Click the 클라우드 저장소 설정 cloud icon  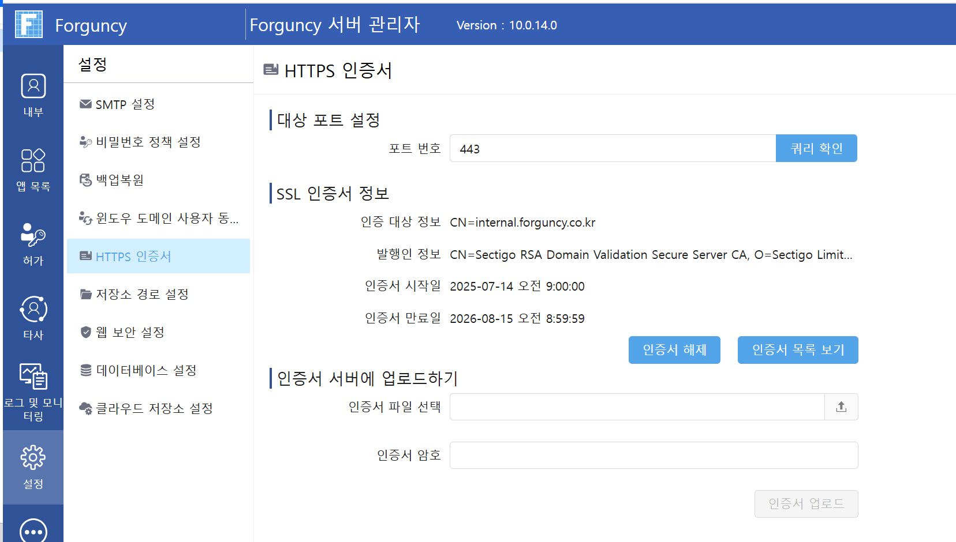tap(85, 408)
